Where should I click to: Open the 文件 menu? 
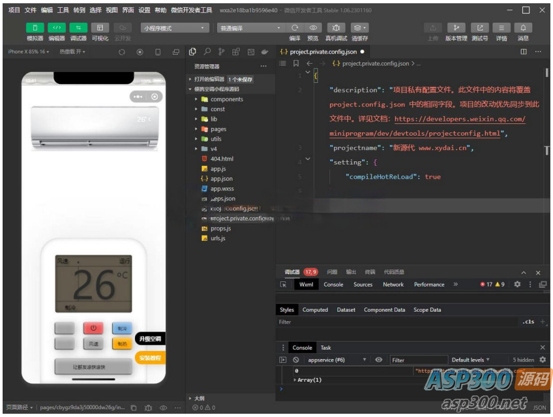pyautogui.click(x=31, y=10)
